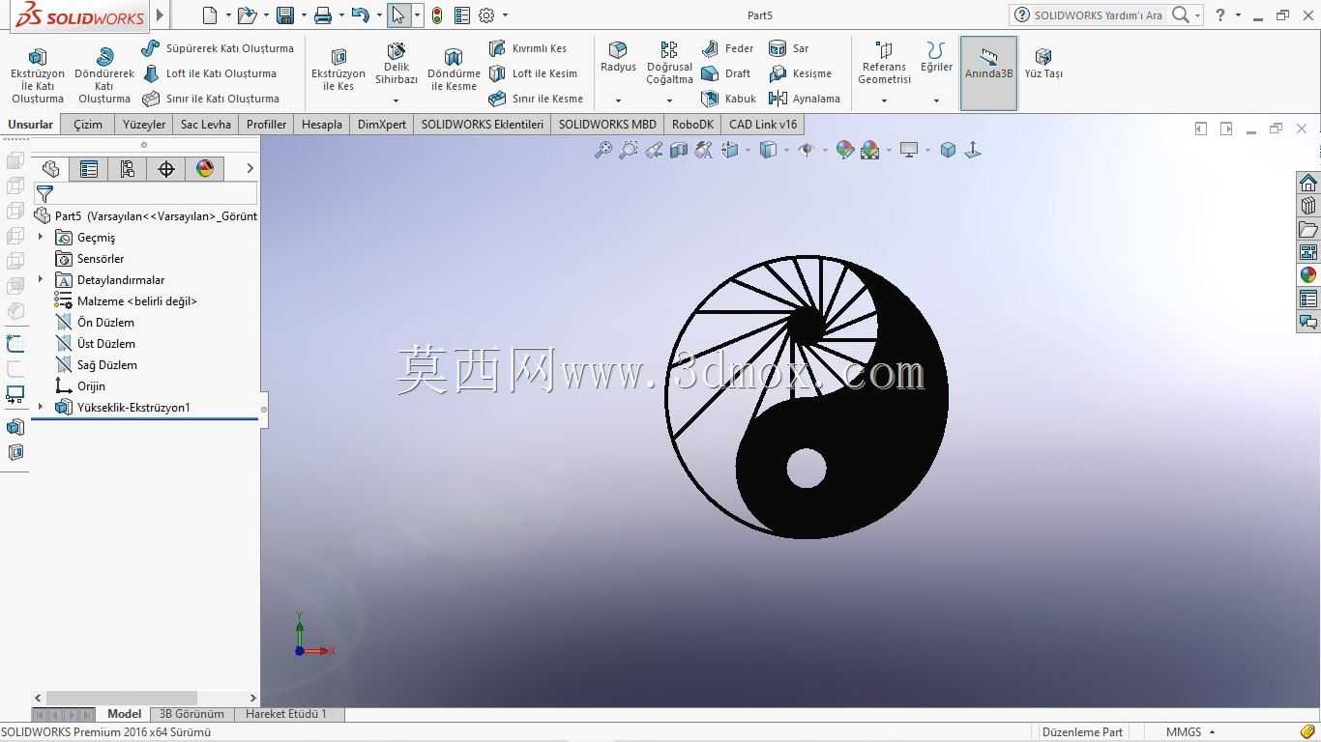Expand Yükseklik-Ekstrüzyon1 feature node
Viewport: 1321px width, 742px height.
pos(41,407)
